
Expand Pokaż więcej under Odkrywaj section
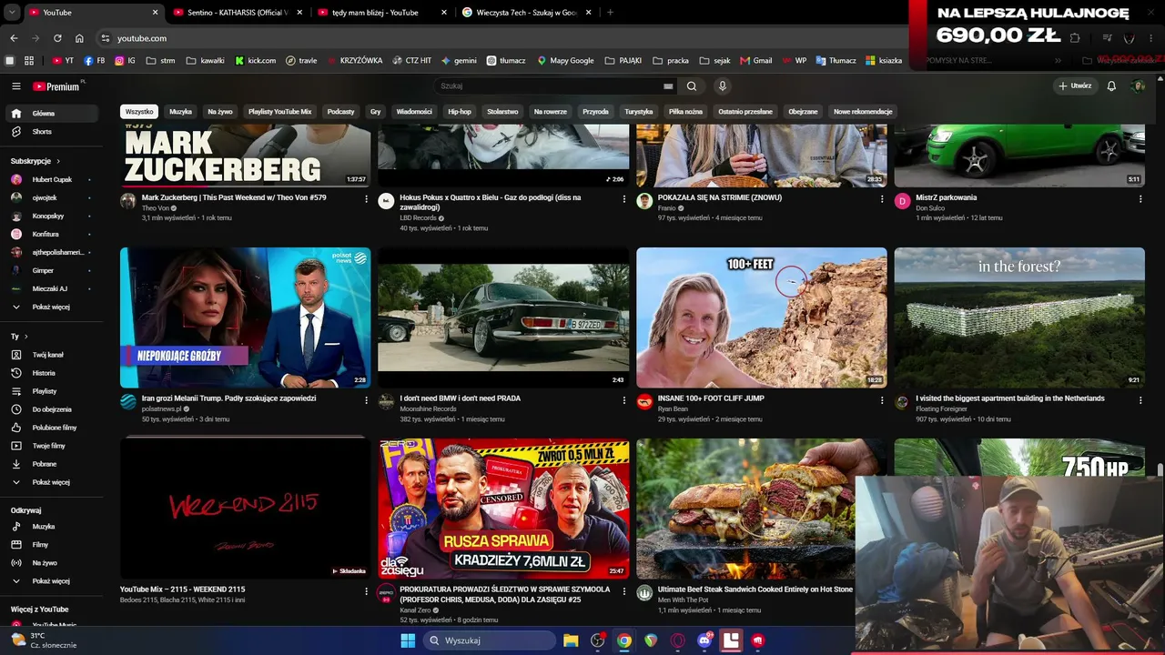[50, 581]
